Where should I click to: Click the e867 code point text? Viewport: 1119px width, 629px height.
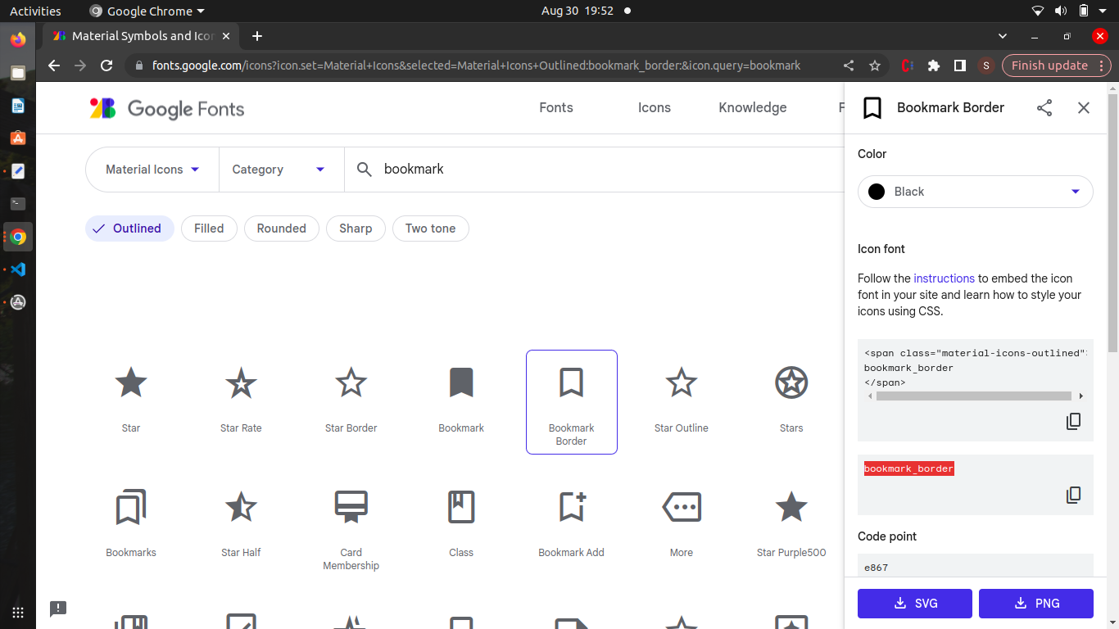coord(876,568)
